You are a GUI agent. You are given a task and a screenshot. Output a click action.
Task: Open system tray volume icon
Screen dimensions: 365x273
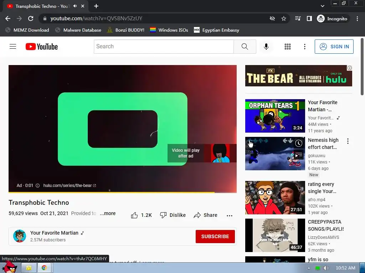click(326, 268)
